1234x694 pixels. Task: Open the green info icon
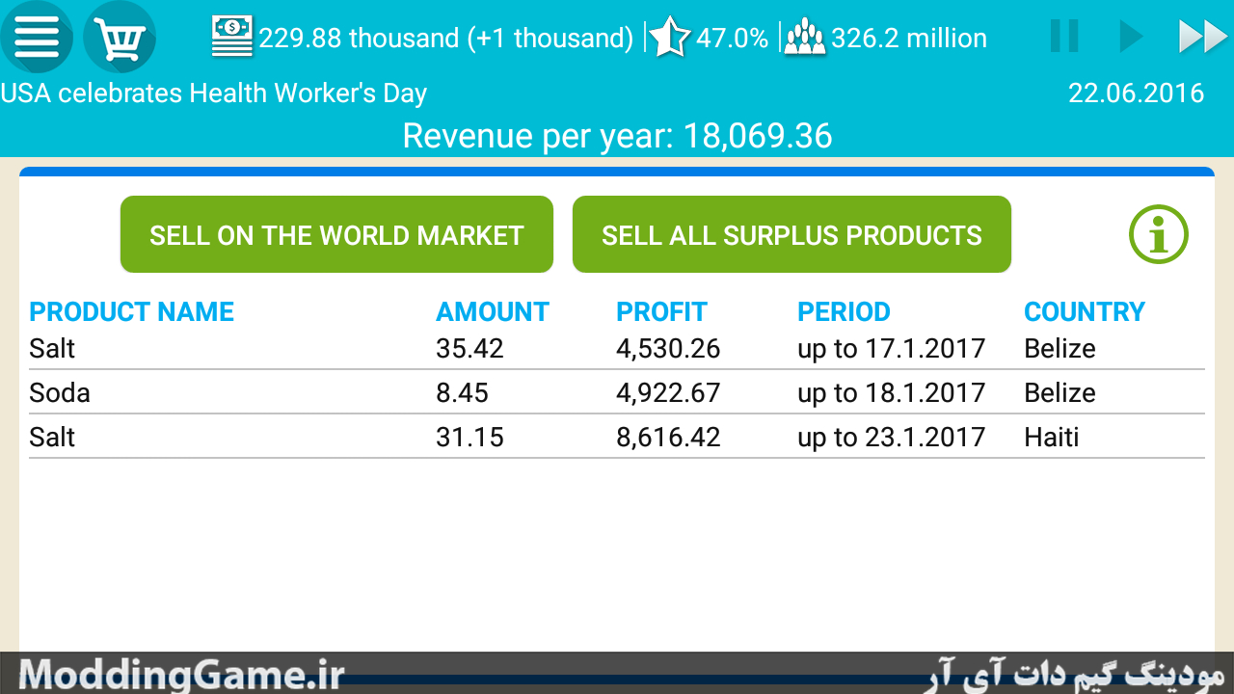click(x=1159, y=234)
